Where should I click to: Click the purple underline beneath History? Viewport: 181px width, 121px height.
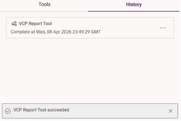pyautogui.click(x=134, y=11)
